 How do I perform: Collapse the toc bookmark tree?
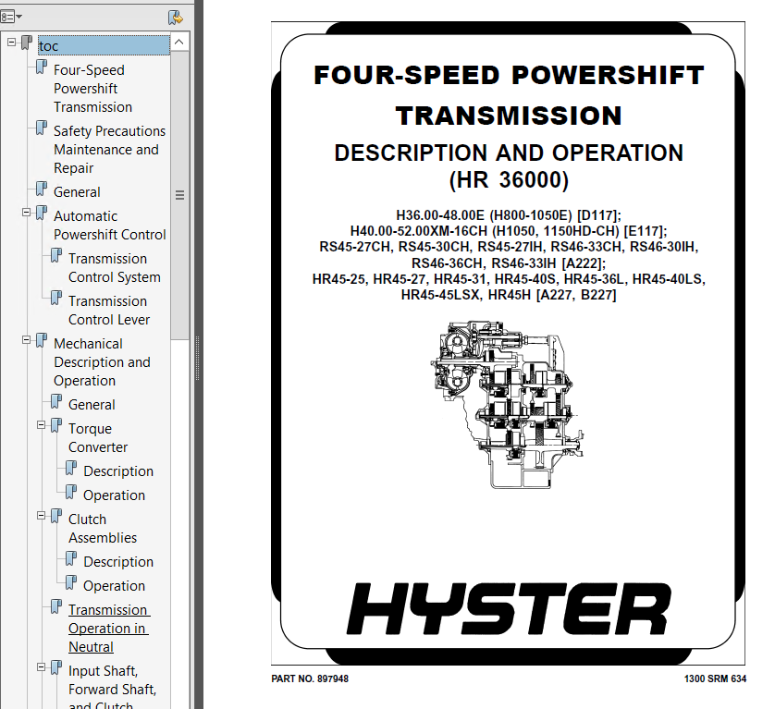click(x=11, y=43)
